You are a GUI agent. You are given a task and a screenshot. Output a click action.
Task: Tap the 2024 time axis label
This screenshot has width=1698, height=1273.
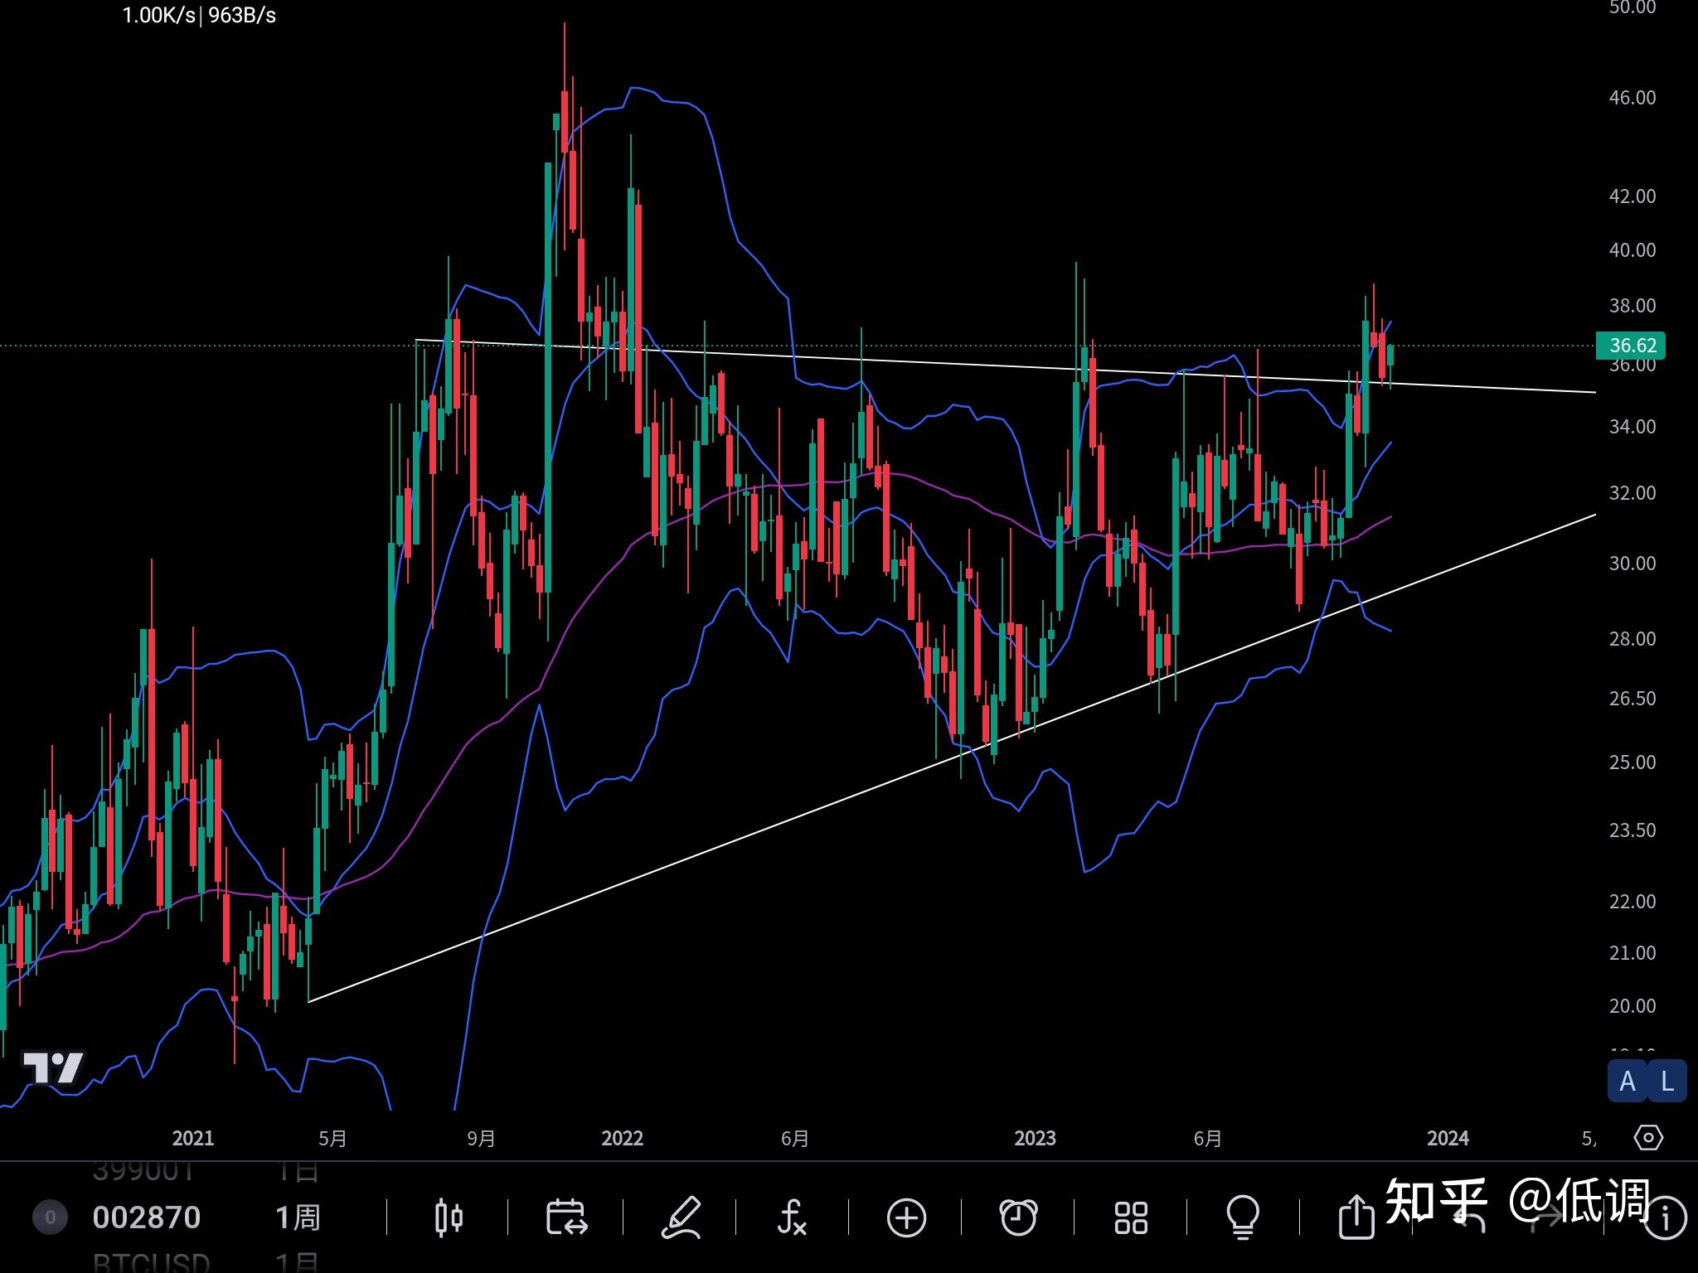1448,1138
